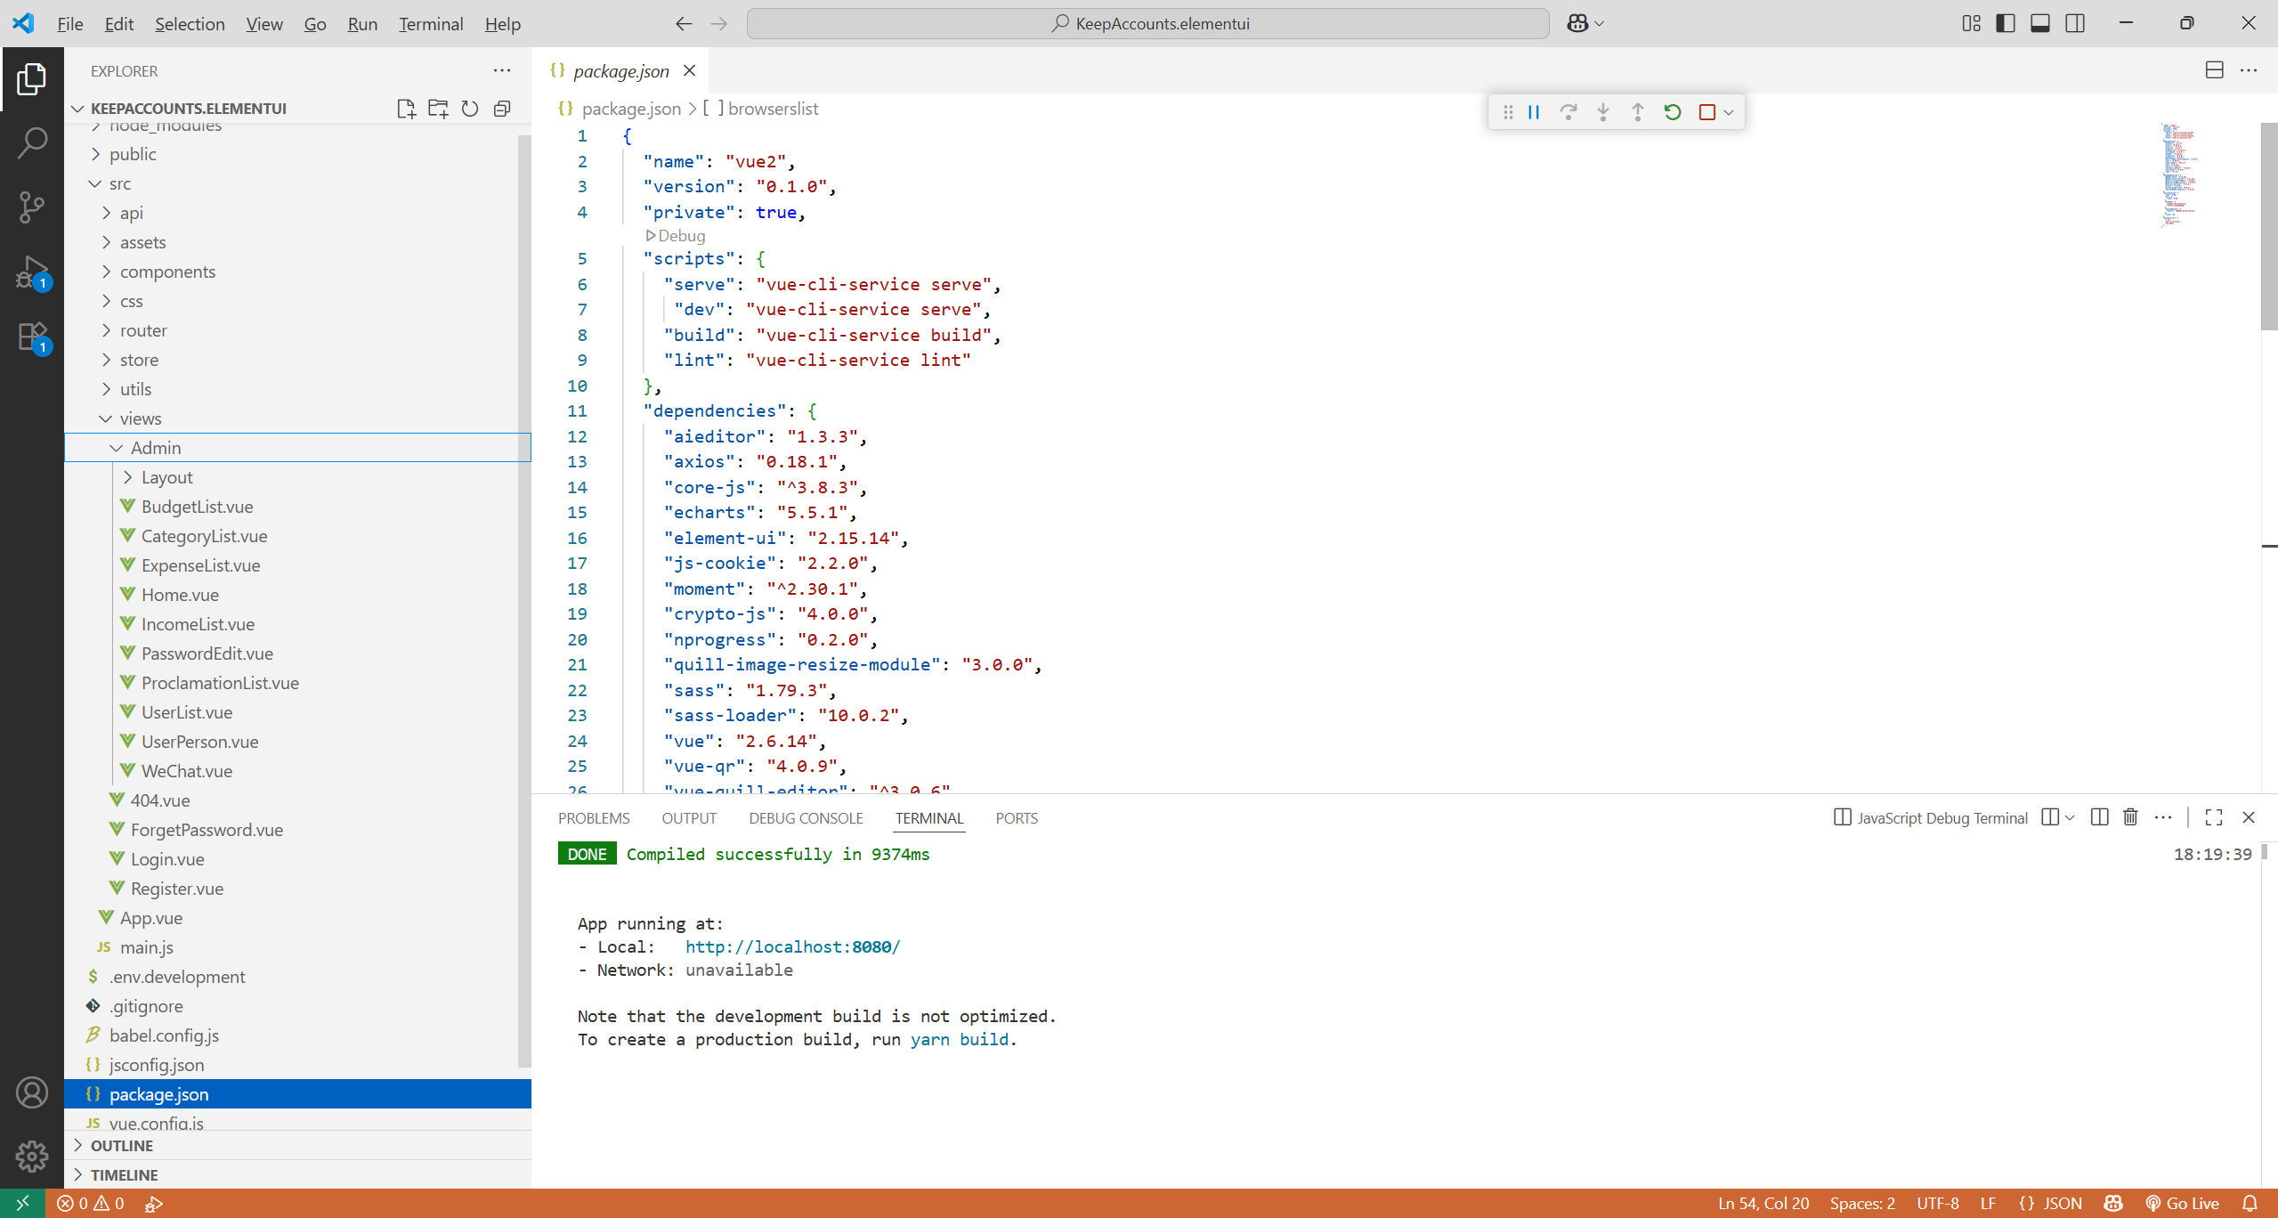
Task: Open notifications bell in status bar
Action: [x=2250, y=1204]
